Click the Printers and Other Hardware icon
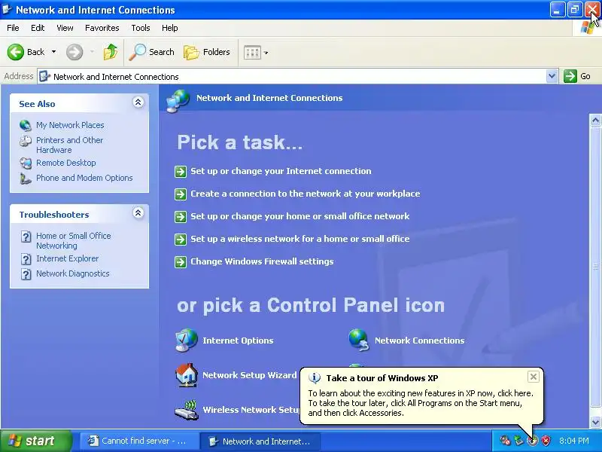Screen dimensions: 602x452 (x=26, y=141)
